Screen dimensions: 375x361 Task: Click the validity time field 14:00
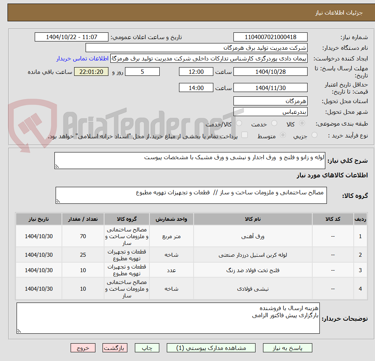coord(196,88)
